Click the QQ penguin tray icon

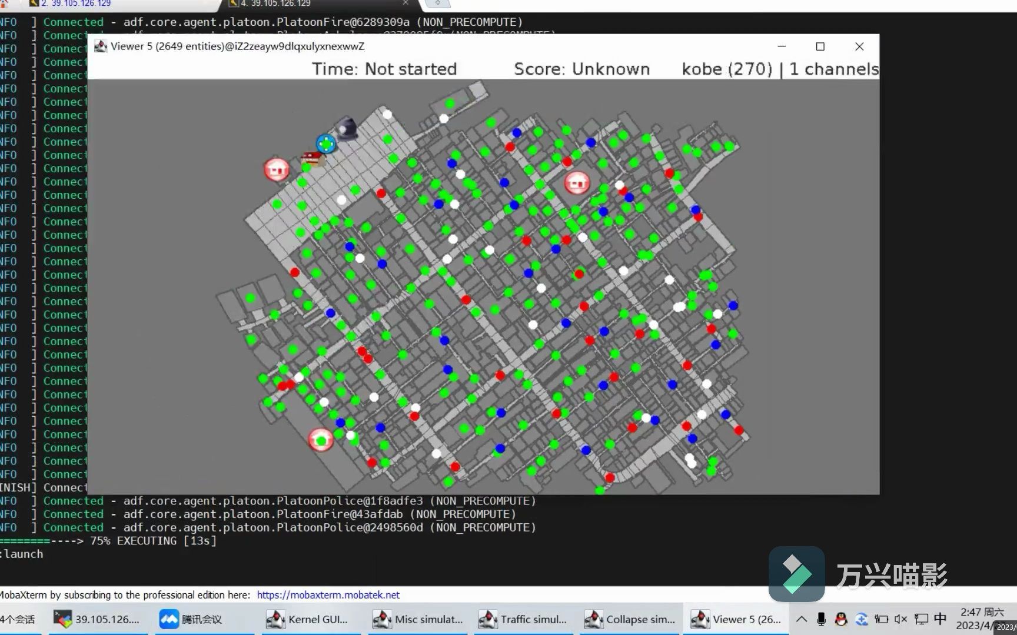pos(841,619)
